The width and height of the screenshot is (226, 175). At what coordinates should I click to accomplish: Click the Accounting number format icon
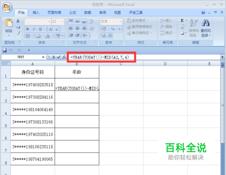point(104,28)
